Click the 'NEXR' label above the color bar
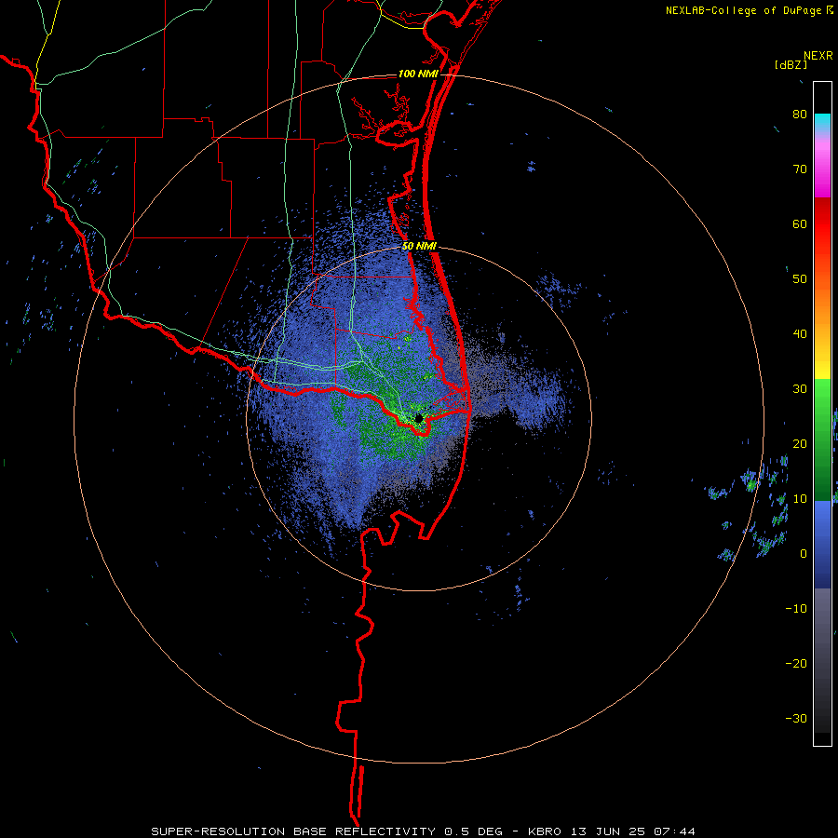 coord(818,56)
